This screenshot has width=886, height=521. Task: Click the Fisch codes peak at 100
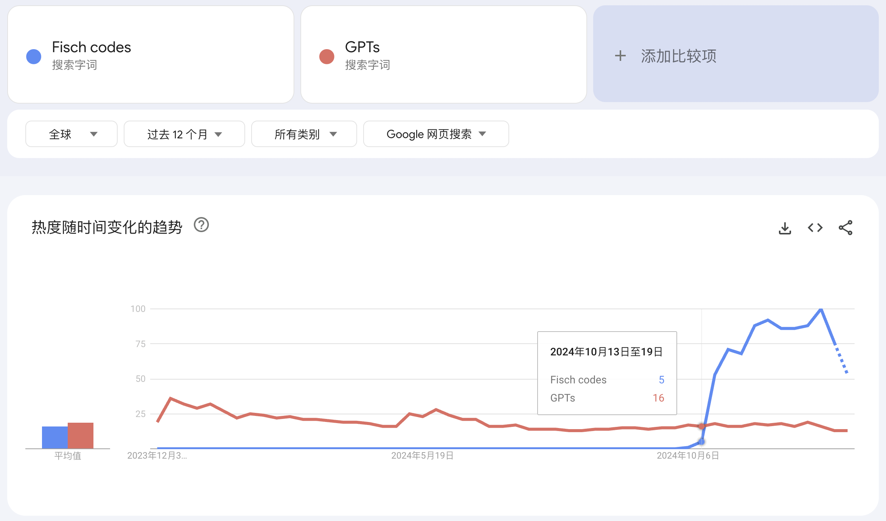821,310
